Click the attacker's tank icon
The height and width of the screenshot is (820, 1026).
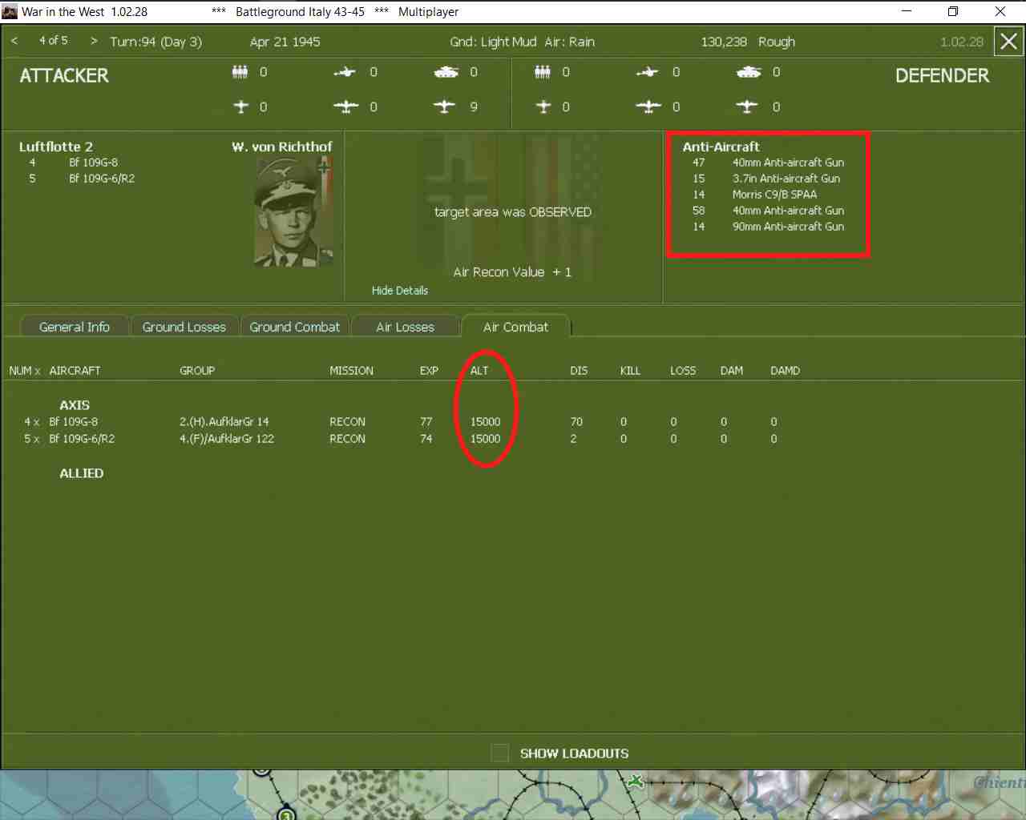point(446,72)
